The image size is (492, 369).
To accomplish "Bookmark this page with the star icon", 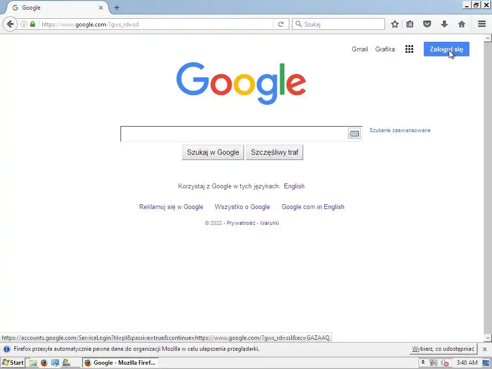I will coord(395,24).
